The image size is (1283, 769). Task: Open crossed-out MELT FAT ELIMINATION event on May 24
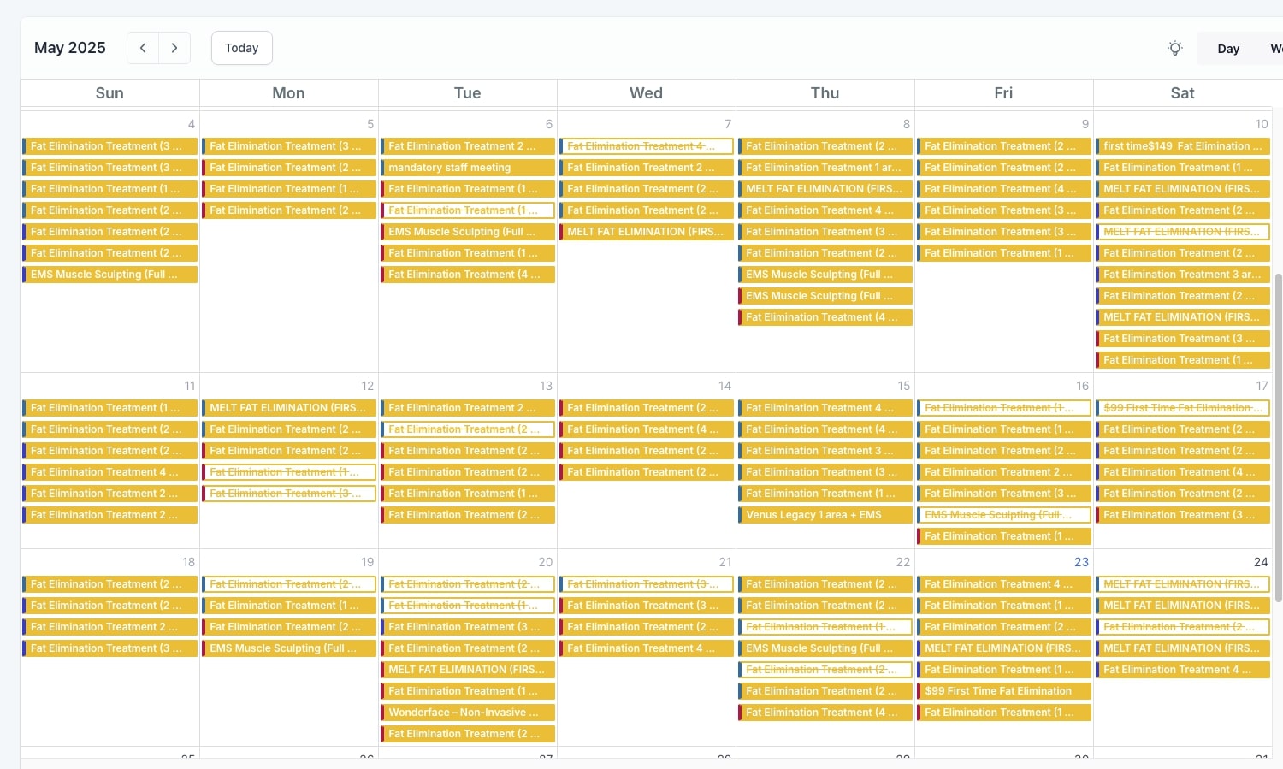click(x=1182, y=583)
